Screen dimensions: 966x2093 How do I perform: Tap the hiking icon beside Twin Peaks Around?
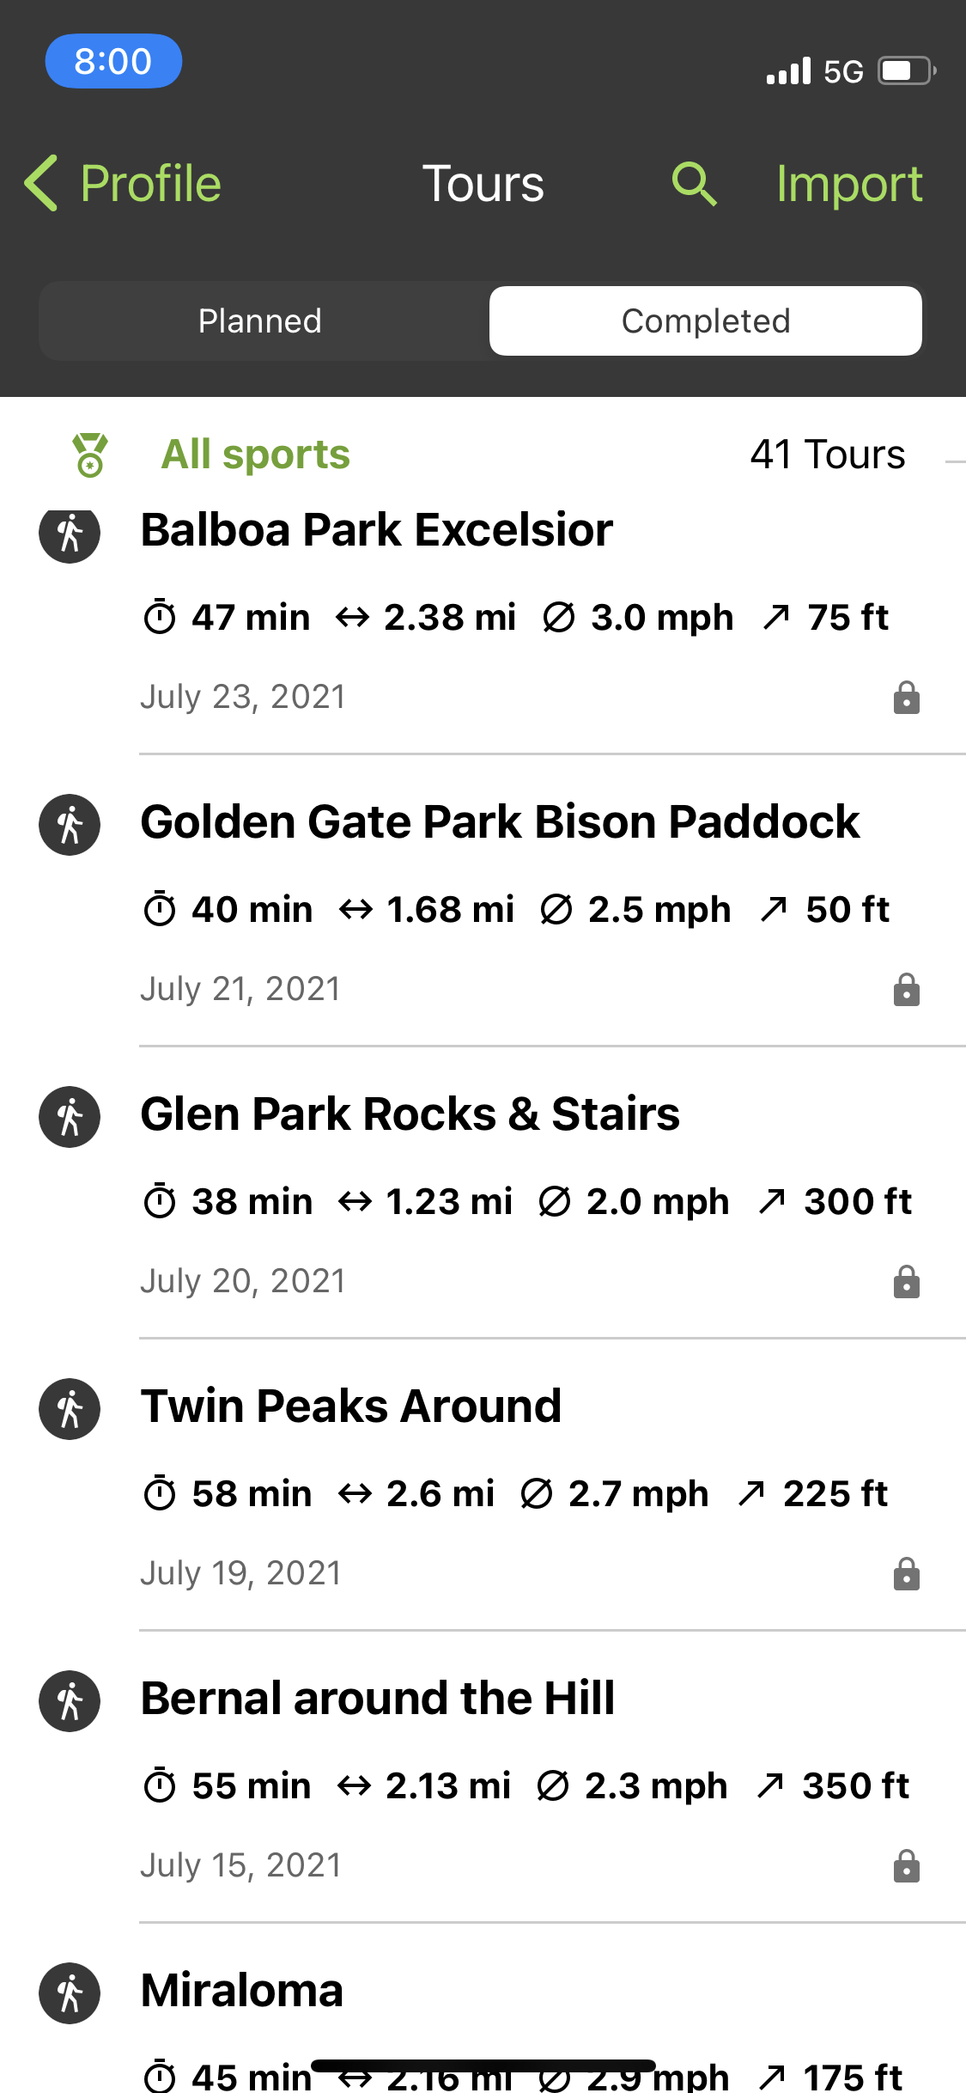pos(70,1409)
